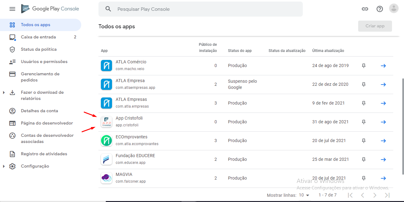Click the MAGVIA app icon
The width and height of the screenshot is (404, 202).
pyautogui.click(x=106, y=178)
